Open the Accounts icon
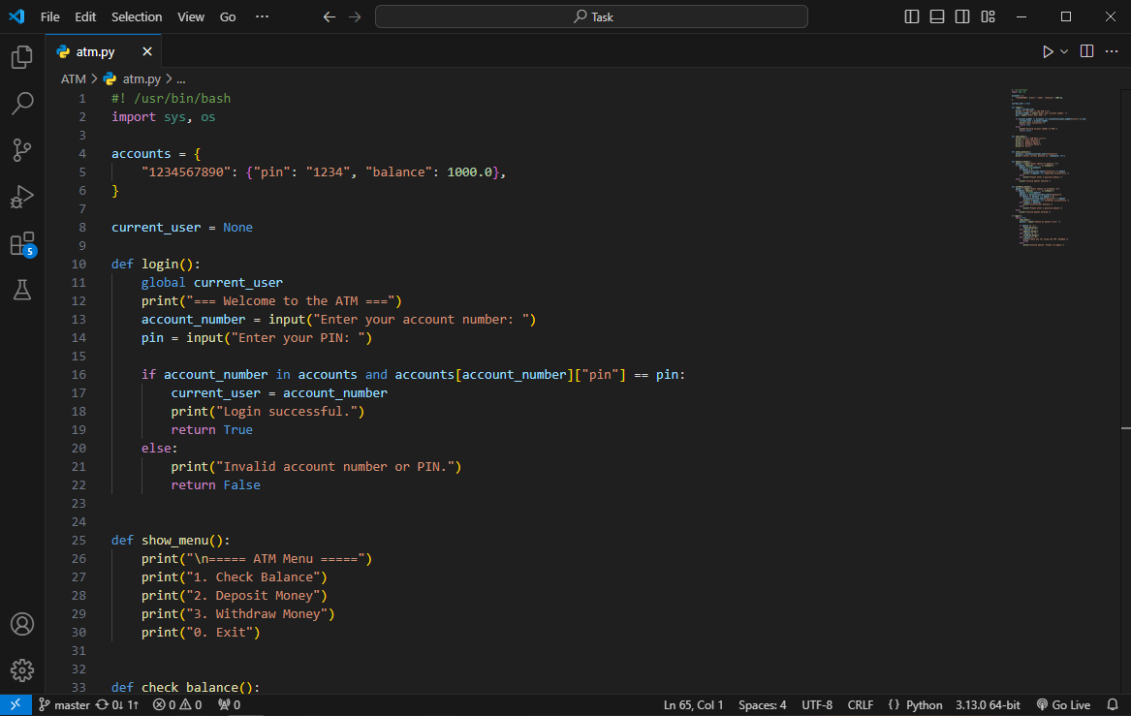 point(21,624)
